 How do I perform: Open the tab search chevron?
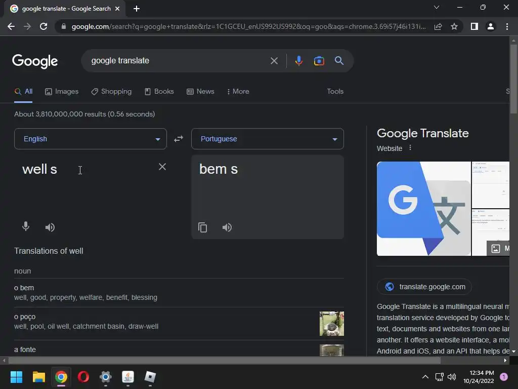[437, 7]
